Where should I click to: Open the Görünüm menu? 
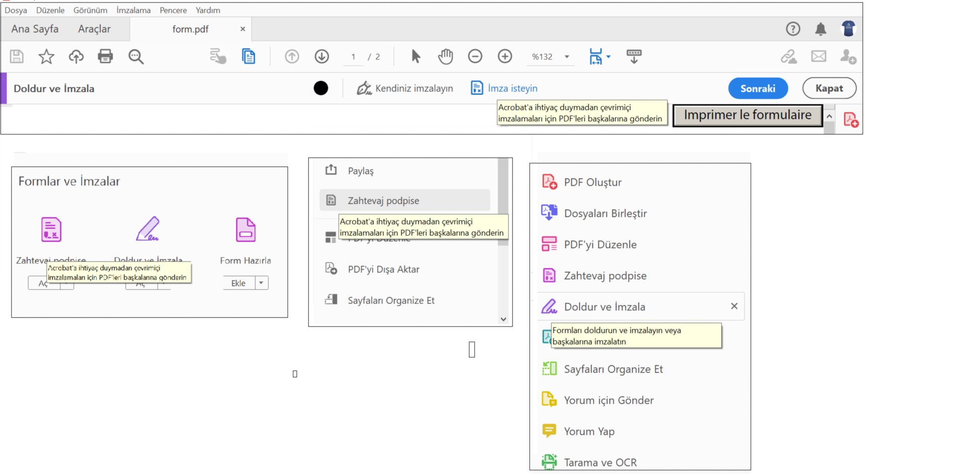click(x=90, y=10)
